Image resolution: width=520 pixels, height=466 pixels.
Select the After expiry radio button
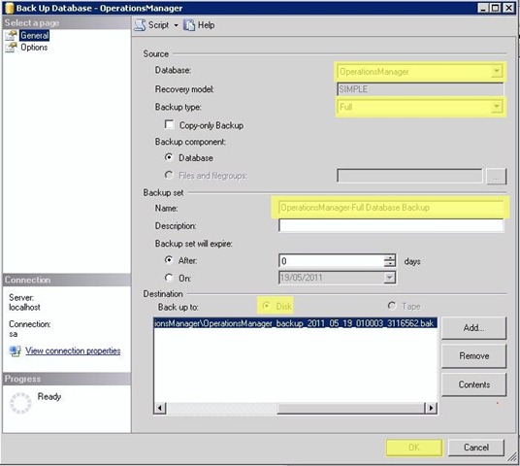[x=169, y=260]
